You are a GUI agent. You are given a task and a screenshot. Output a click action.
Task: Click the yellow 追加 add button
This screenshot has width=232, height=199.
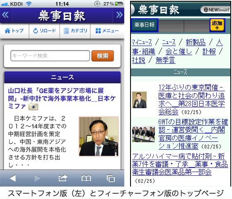(x=217, y=25)
